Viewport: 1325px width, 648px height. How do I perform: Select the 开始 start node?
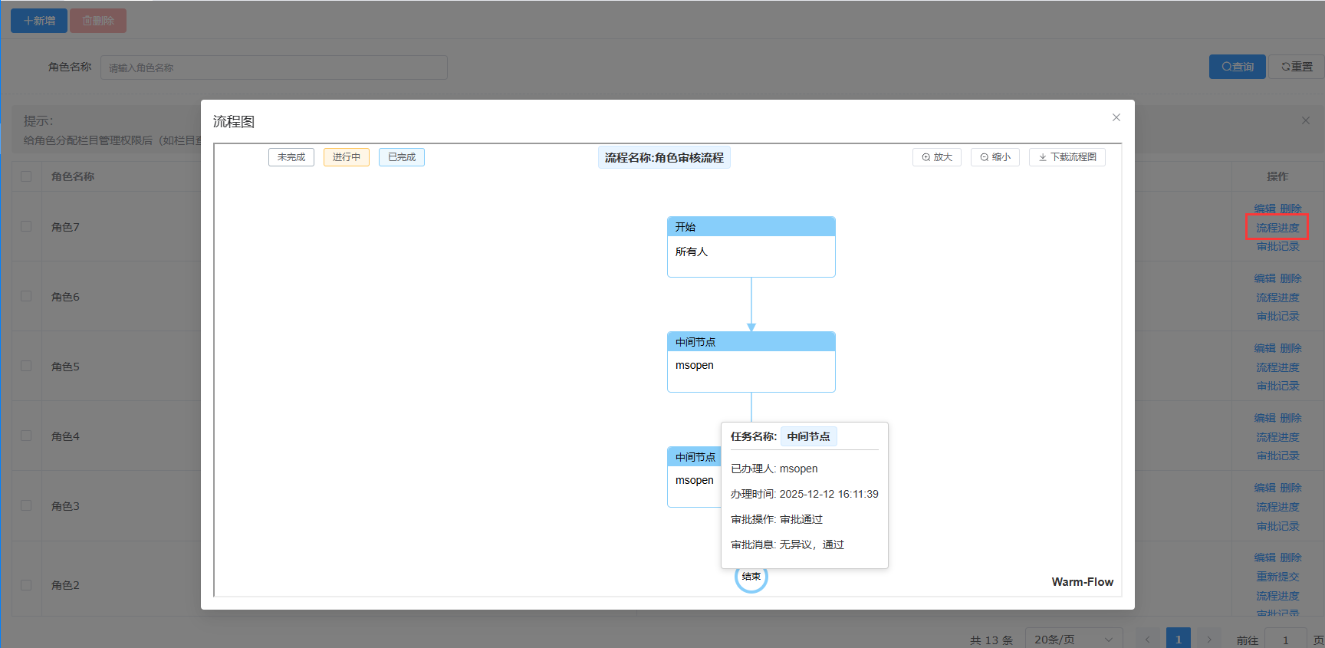[x=751, y=246]
